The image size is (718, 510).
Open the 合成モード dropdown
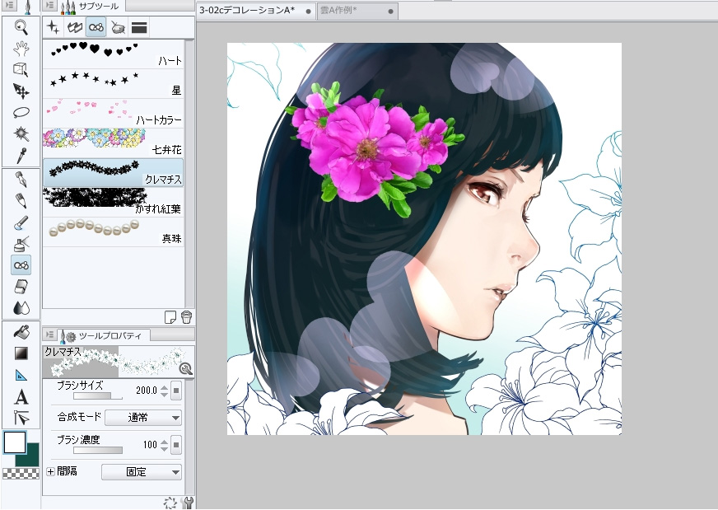(x=142, y=418)
